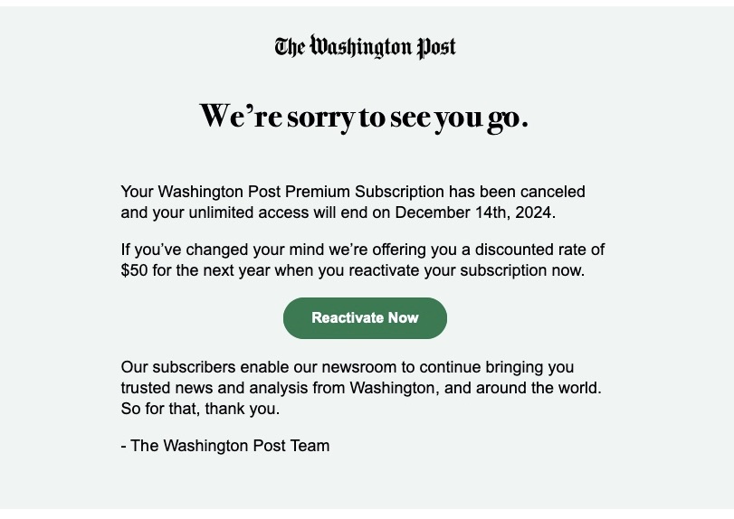Select the "December 14th, 2024" date text
734x519 pixels.
(473, 213)
